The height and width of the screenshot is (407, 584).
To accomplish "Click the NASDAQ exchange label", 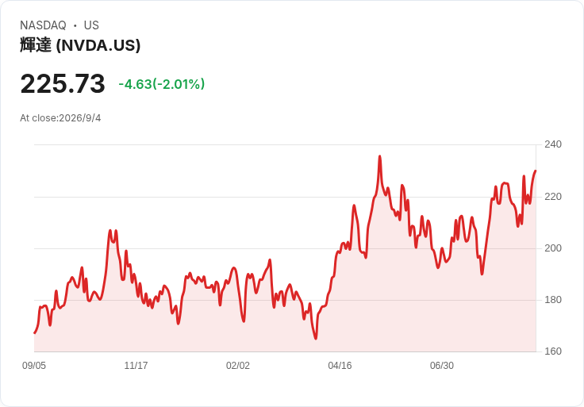I will (x=43, y=25).
